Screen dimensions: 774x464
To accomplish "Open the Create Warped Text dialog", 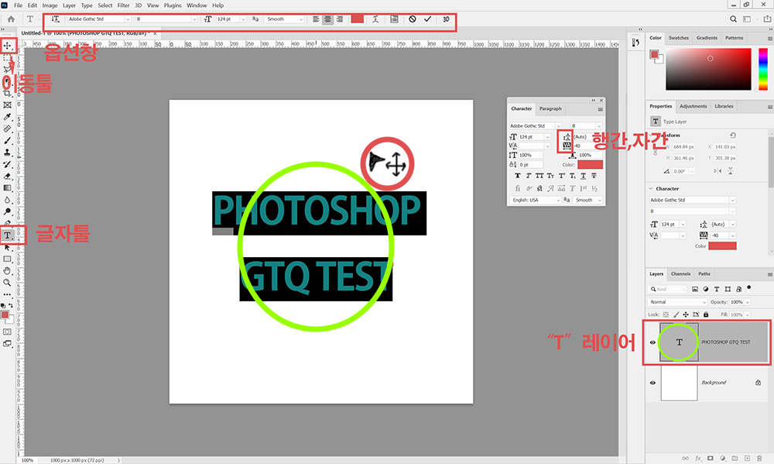I will (375, 19).
